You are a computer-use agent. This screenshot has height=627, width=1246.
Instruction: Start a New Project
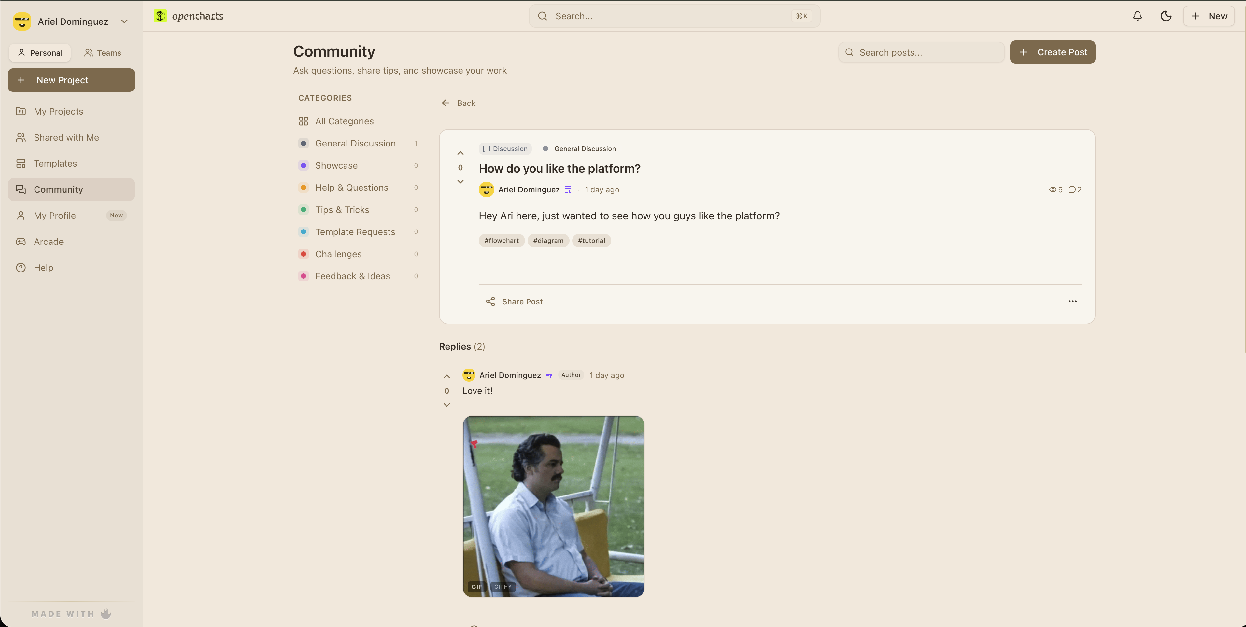tap(71, 80)
